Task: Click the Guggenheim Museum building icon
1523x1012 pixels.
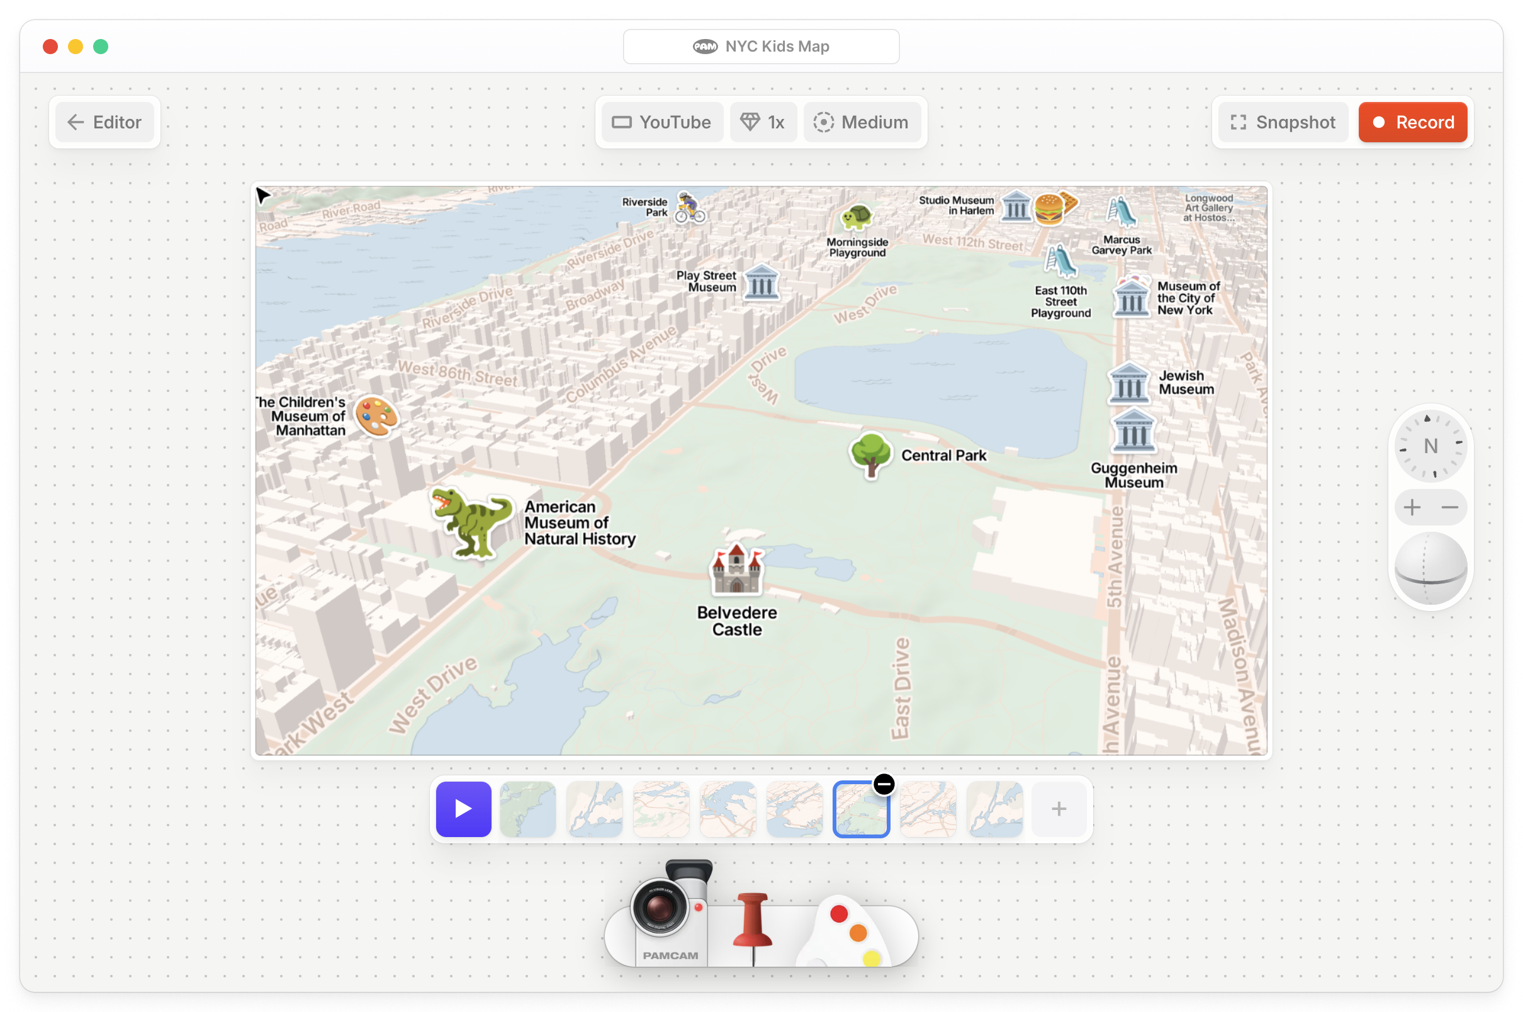Action: click(1133, 432)
